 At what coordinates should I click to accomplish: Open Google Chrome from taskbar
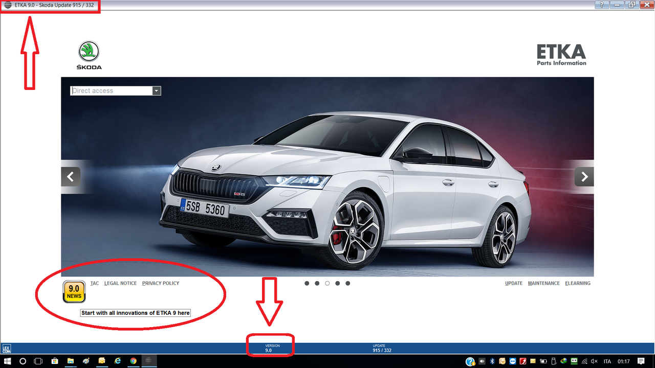pyautogui.click(x=133, y=361)
